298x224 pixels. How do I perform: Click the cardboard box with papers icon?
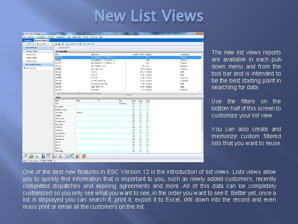[x=78, y=156]
